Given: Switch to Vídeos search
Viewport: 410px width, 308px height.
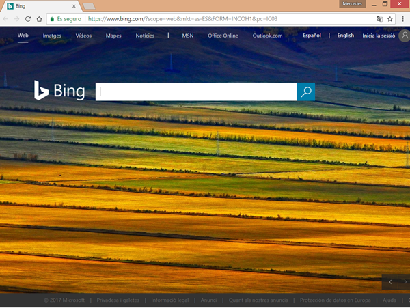Looking at the screenshot, I should [x=83, y=36].
